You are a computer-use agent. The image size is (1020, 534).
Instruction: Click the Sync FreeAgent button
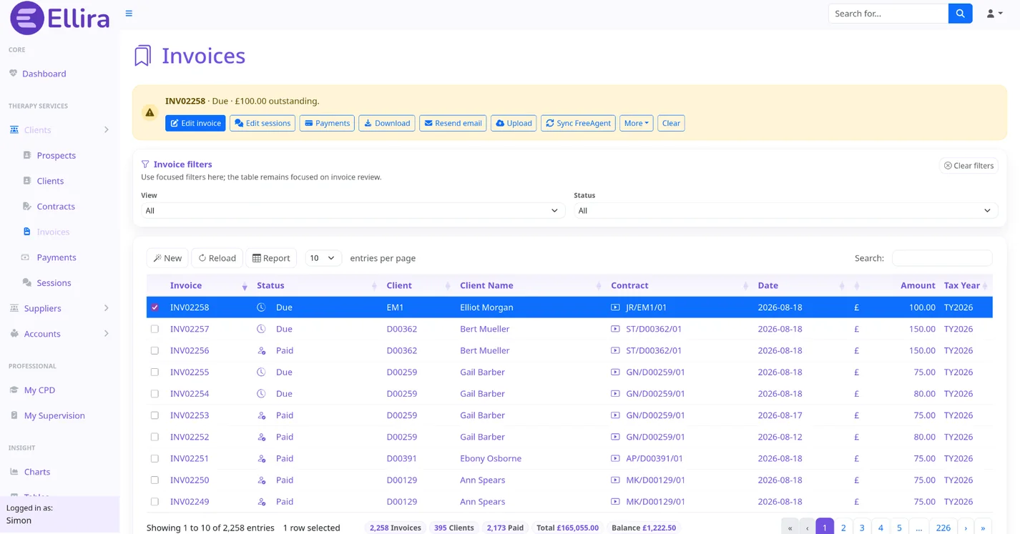[x=578, y=123]
